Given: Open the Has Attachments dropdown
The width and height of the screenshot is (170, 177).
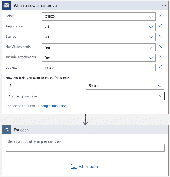Looking at the screenshot, I should coord(99,47).
